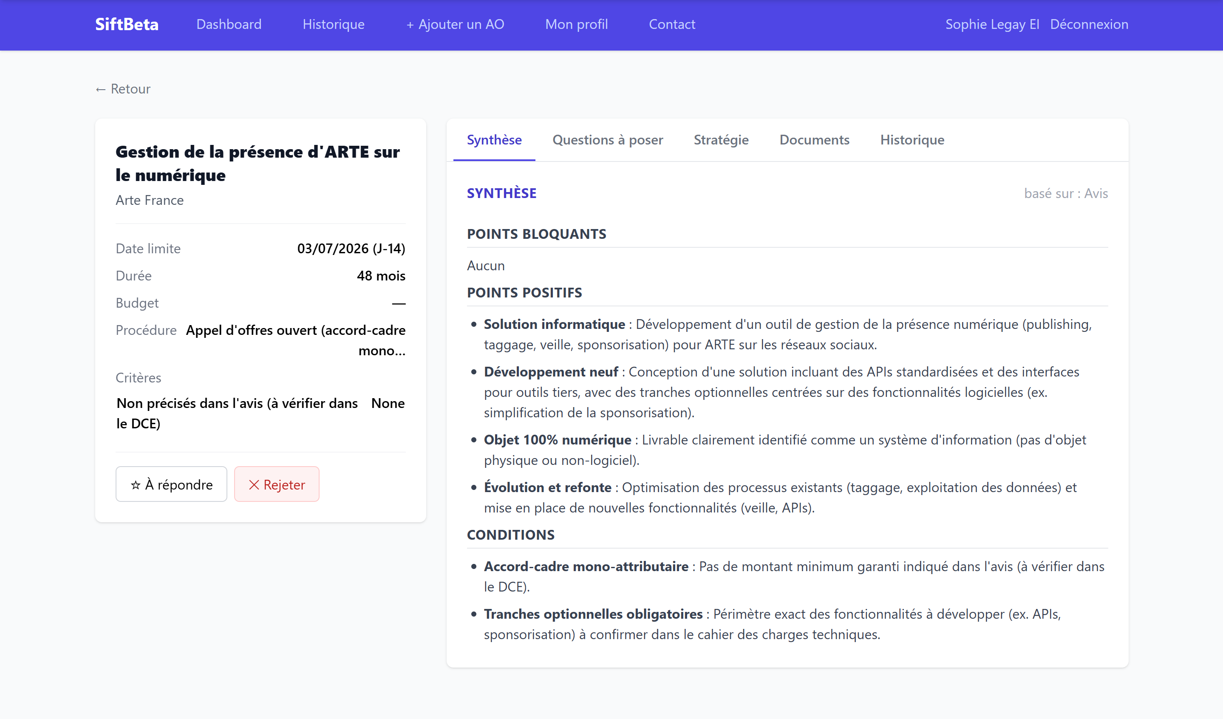Click the Sophie Legay EI username
This screenshot has height=719, width=1223.
[x=992, y=24]
